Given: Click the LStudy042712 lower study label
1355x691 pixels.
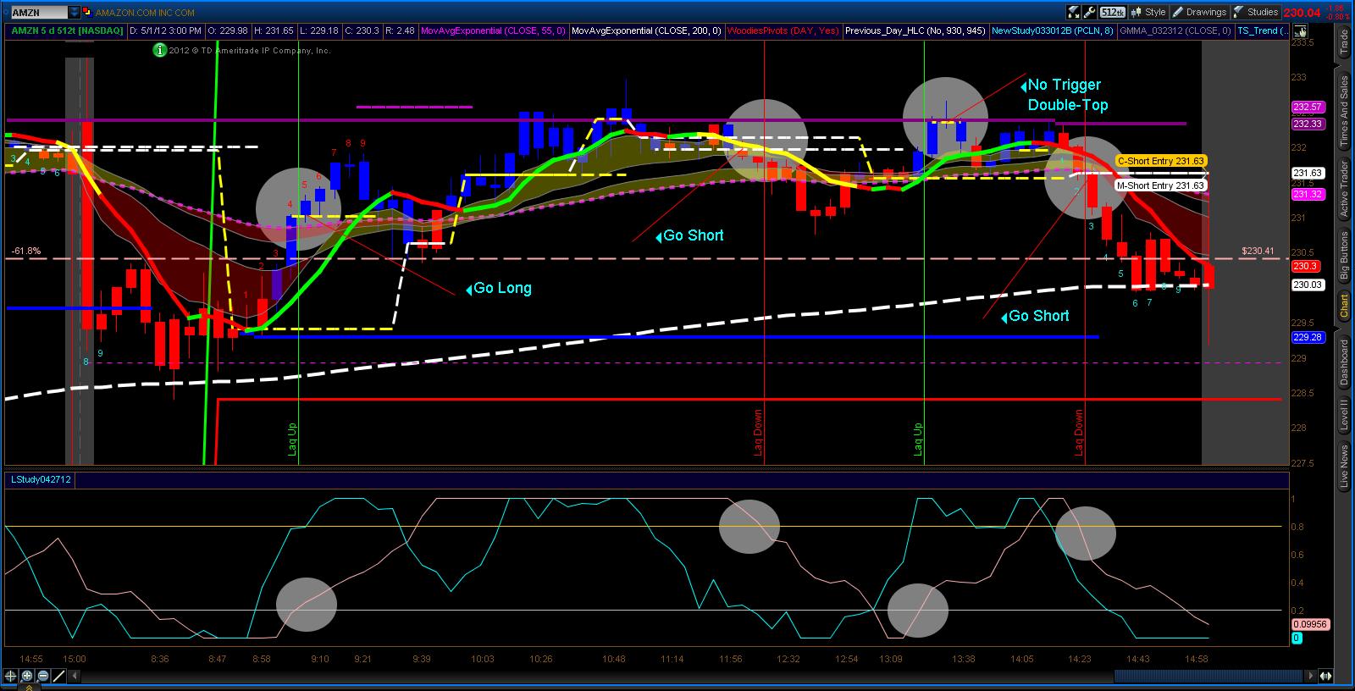Looking at the screenshot, I should click(x=40, y=479).
